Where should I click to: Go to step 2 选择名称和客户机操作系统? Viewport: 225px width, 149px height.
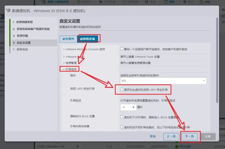(x=33, y=29)
